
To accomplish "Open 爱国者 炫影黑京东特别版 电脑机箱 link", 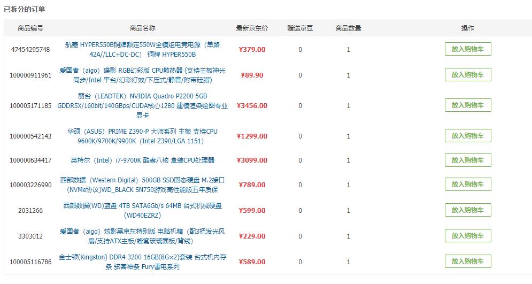I will (x=143, y=236).
